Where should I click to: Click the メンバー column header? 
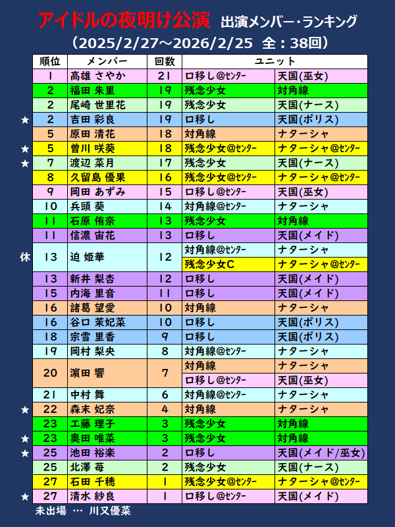(x=107, y=61)
